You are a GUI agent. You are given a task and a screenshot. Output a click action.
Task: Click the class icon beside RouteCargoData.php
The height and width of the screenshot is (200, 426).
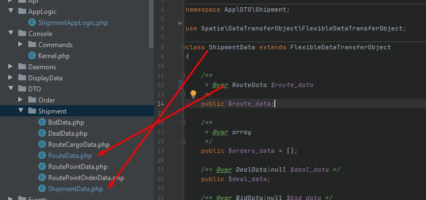coord(42,144)
